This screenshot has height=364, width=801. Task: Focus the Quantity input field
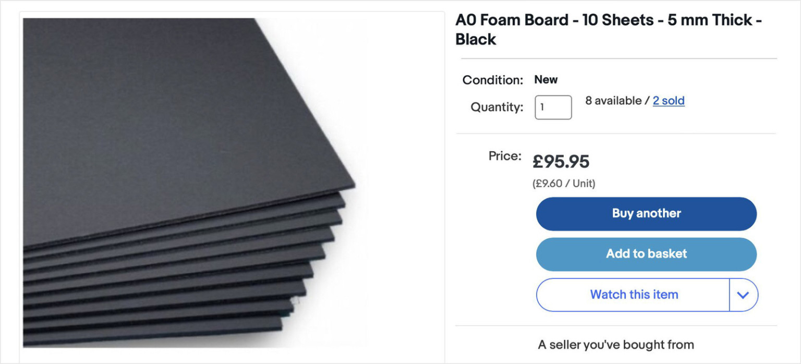click(x=553, y=107)
